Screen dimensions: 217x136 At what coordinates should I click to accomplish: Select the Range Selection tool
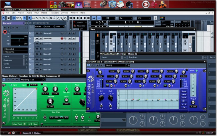coord(33,18)
